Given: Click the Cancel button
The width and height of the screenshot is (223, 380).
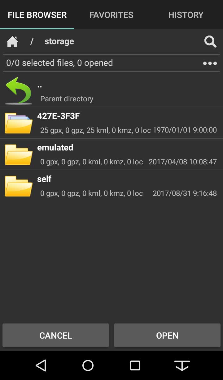Looking at the screenshot, I should [x=56, y=336].
